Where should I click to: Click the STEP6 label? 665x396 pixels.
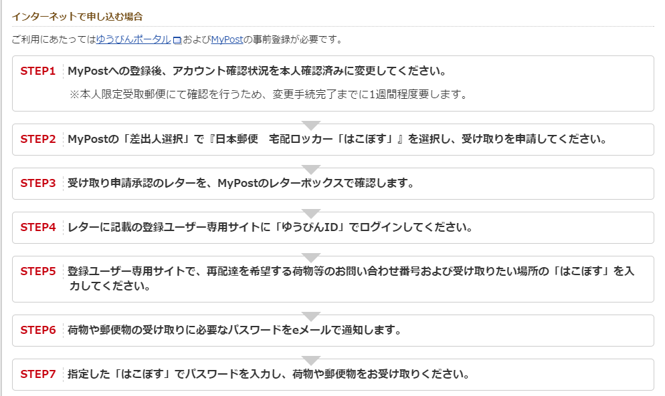pyautogui.click(x=38, y=330)
